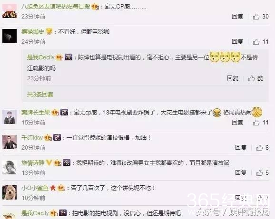Viewport: 275px width, 219px height.
Task: Like the 八组兔区 comment with 30 likes
Action: 256,17
